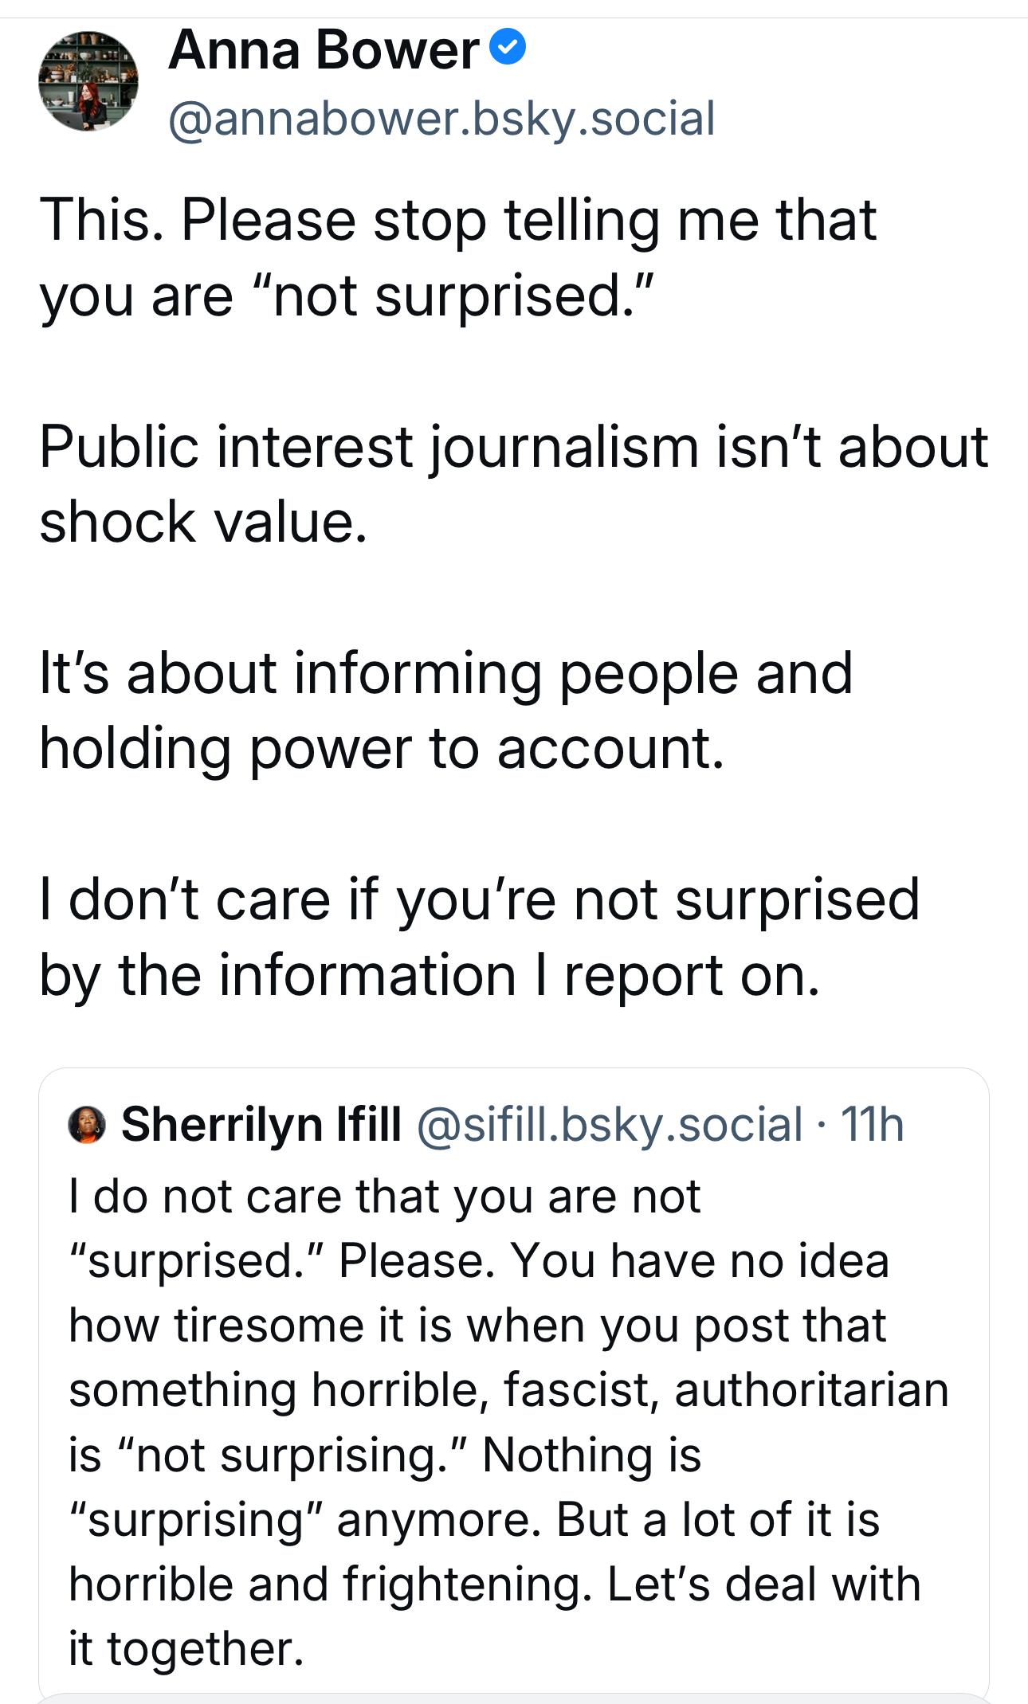Viewport: 1028px width, 1704px height.
Task: Click the "shock value." text line
Action: coord(203,522)
